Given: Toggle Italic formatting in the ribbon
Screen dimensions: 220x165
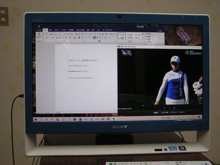Looking at the screenshot, I should [x=50, y=38].
